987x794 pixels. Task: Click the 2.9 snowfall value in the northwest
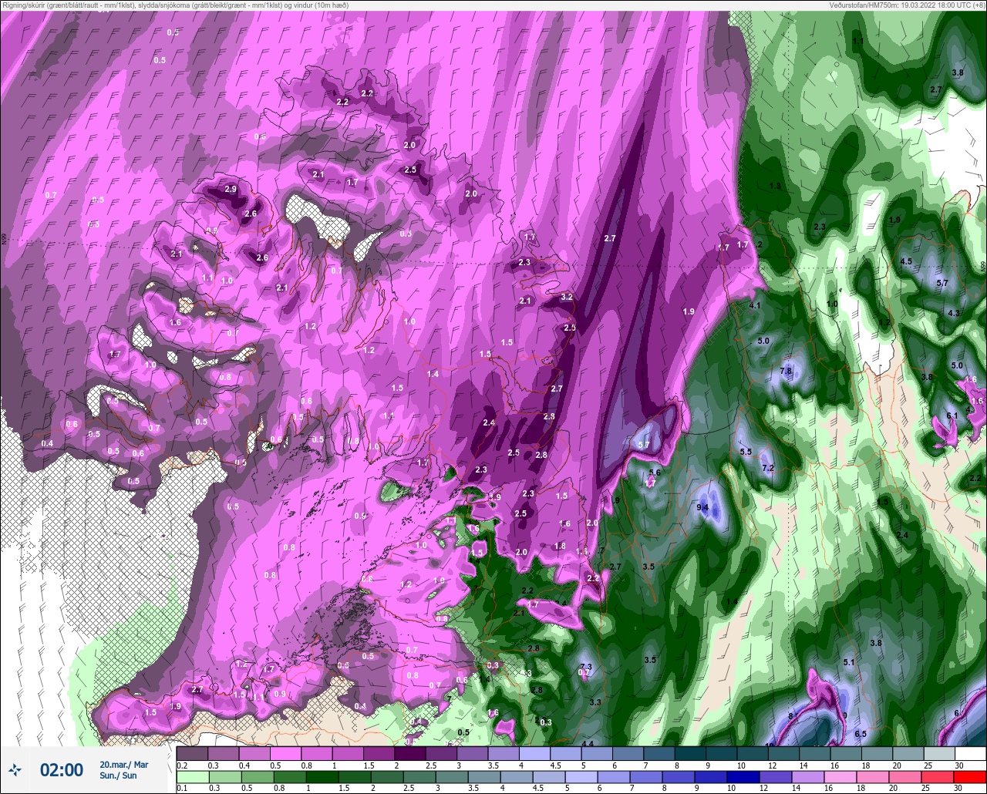[x=230, y=189]
